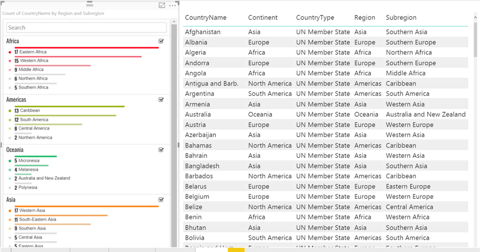Select the Azerbaijan table cell
The height and width of the screenshot is (252, 480).
tap(201, 135)
